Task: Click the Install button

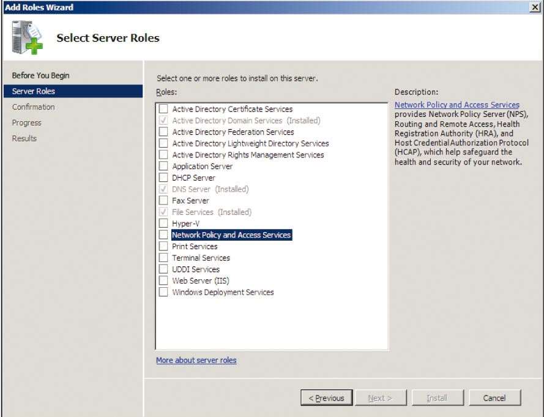Action: [438, 397]
